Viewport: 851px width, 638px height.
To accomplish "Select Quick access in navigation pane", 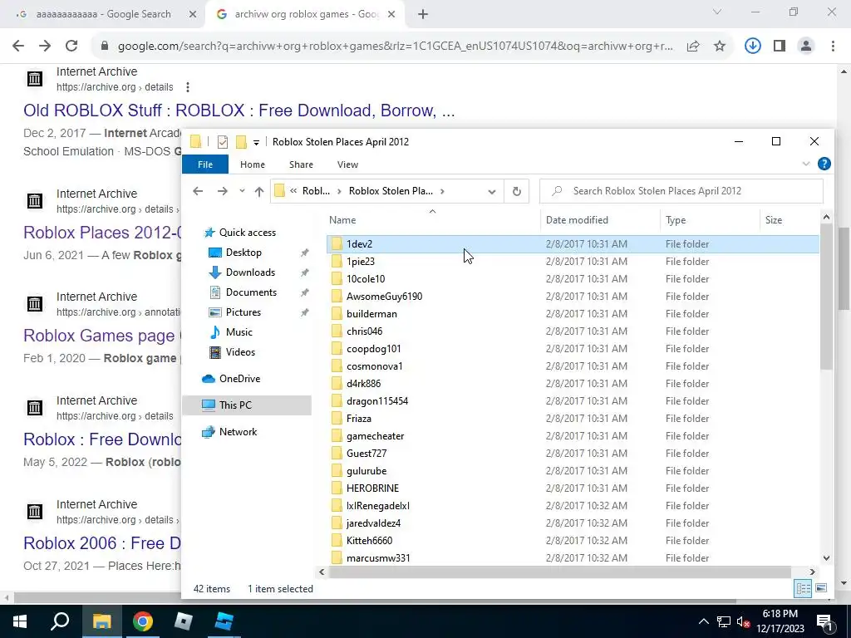I will click(x=247, y=233).
